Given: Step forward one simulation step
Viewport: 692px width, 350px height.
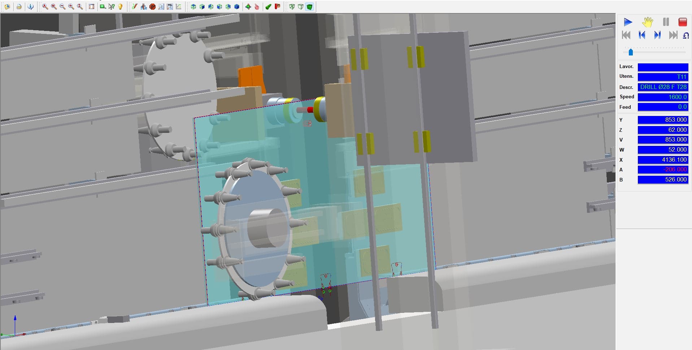Looking at the screenshot, I should 657,35.
